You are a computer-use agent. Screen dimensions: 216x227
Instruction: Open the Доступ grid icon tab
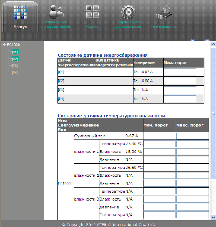coord(20,12)
